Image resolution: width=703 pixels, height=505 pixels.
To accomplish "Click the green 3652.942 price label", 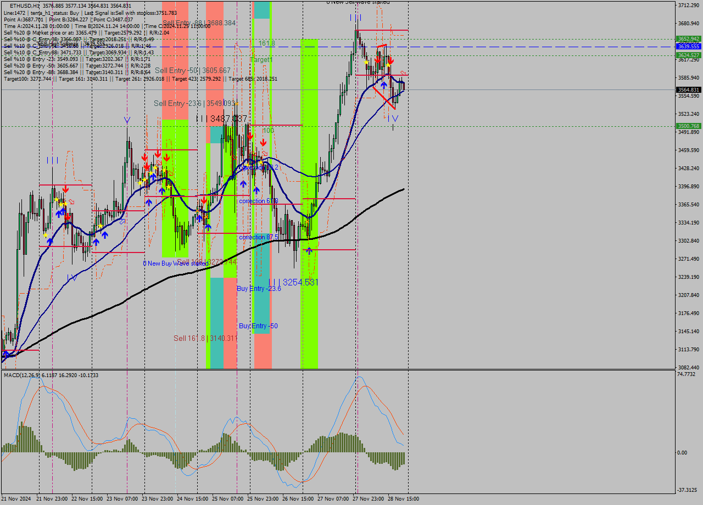I will coord(688,39).
